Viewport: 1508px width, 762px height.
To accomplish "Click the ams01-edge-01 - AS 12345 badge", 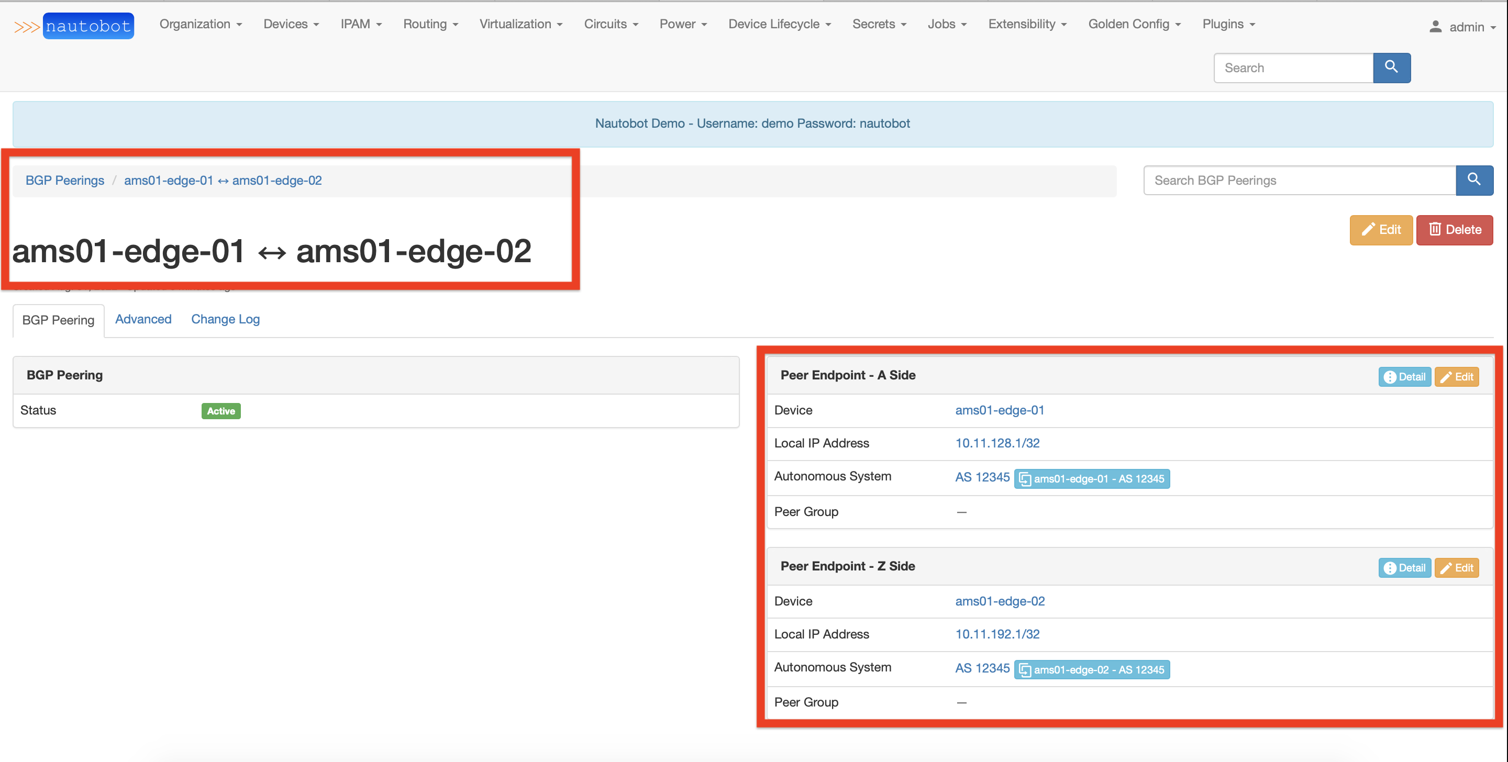I will [1091, 479].
